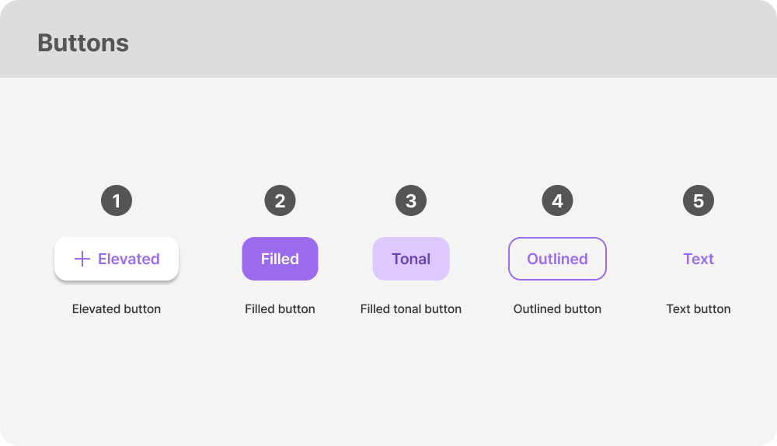Click the "Filled button" caption text
Screen dimensions: 777x446
(280, 308)
